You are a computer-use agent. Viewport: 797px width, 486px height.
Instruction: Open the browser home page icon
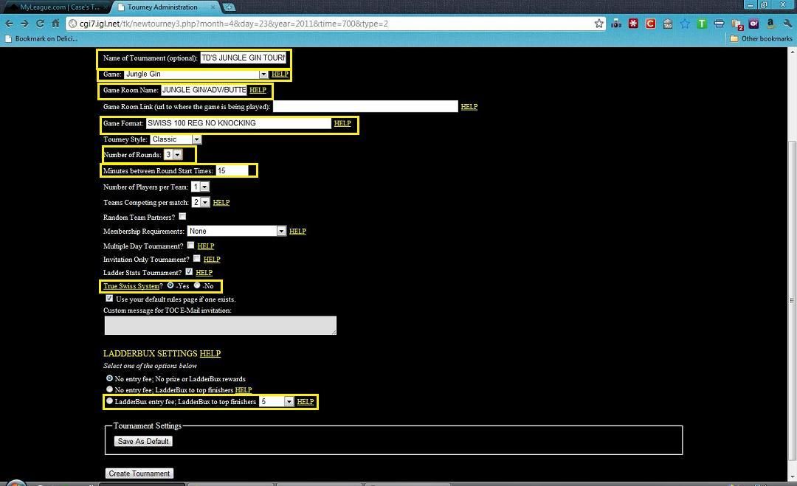click(x=55, y=24)
